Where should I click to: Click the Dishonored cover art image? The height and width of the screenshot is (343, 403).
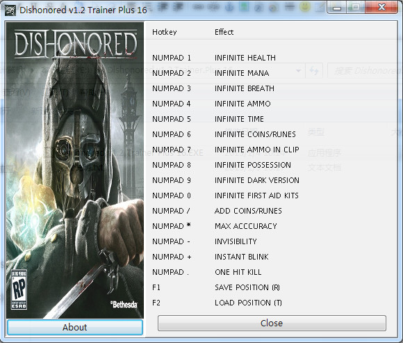pos(75,170)
